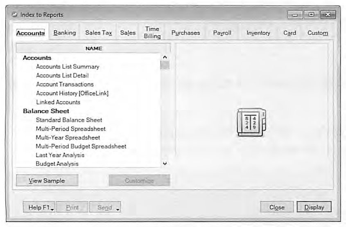
Task: Select Accounts List Detail report
Action: point(62,75)
